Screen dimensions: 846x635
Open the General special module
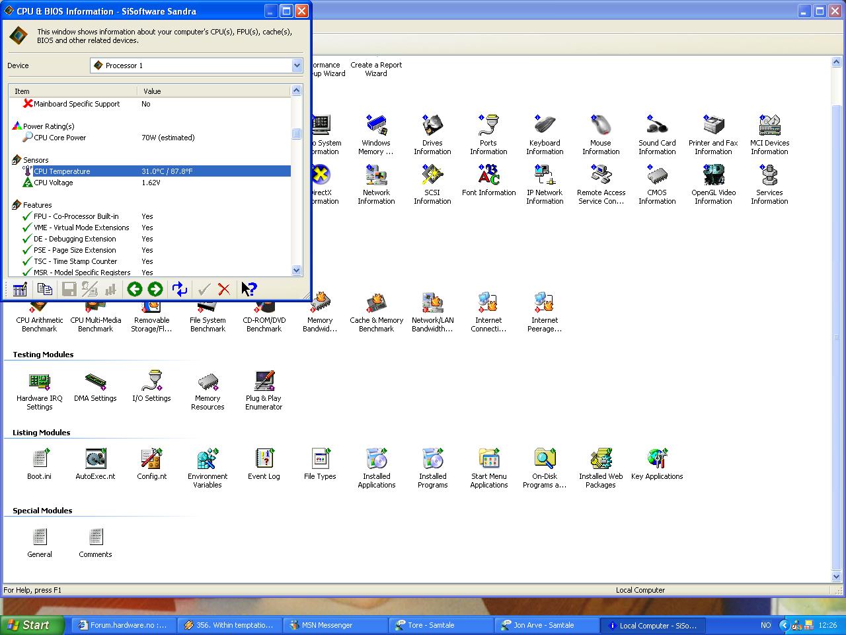click(x=40, y=542)
